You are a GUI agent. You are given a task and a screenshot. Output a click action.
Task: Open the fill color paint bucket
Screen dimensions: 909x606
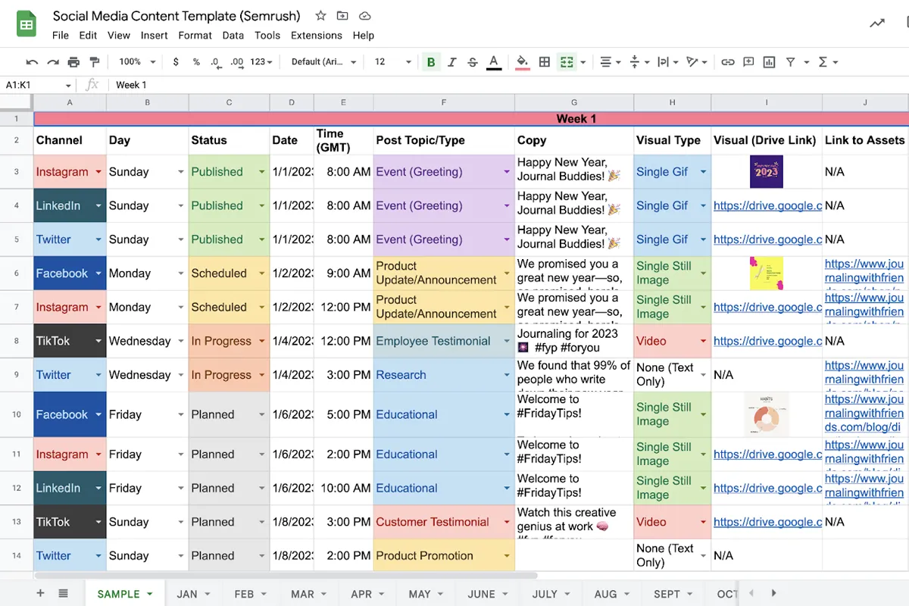coord(521,62)
